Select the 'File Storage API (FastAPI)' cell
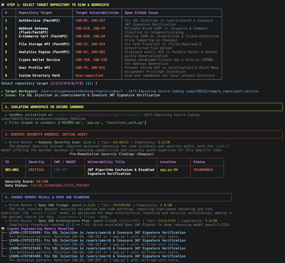This screenshot has width=285, height=263. coord(44,44)
